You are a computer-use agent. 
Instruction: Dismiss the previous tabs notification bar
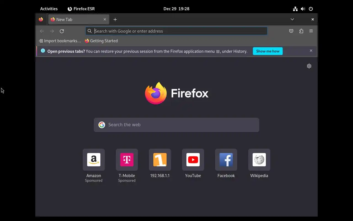[311, 51]
